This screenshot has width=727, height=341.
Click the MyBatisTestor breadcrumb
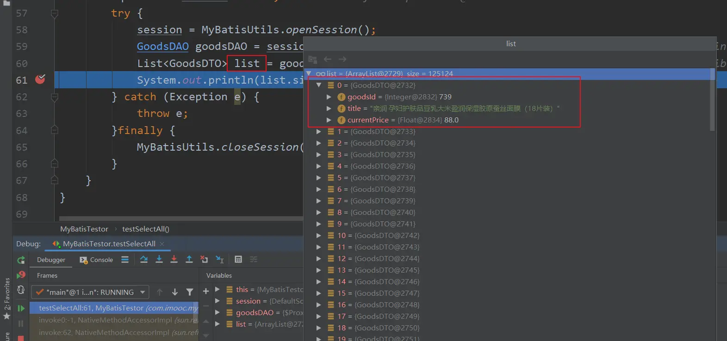point(84,229)
